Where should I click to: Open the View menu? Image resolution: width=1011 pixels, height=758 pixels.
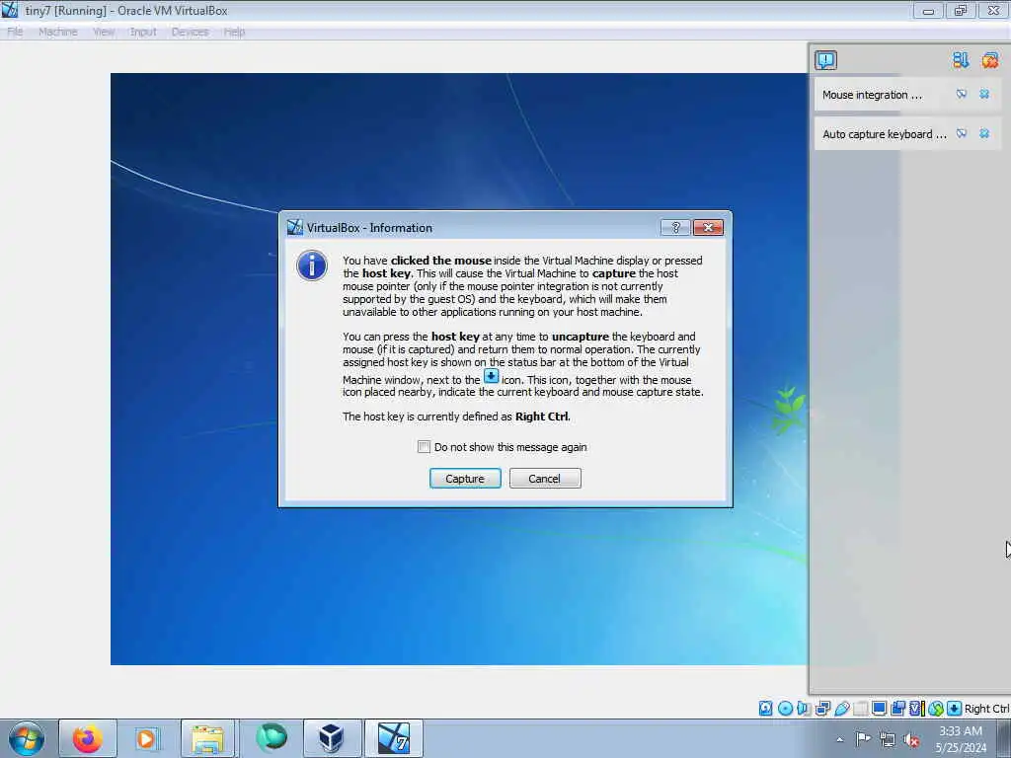103,32
